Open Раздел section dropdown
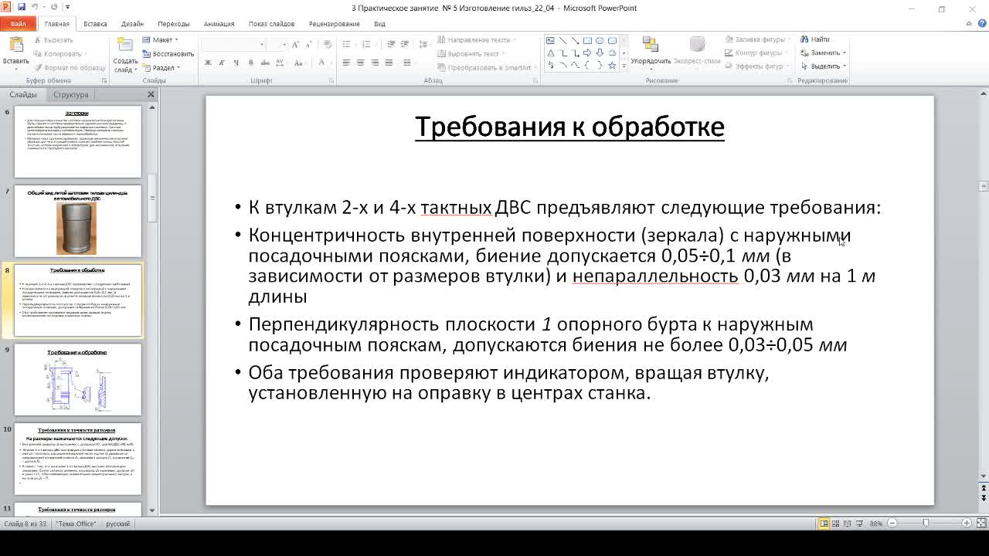Image resolution: width=989 pixels, height=556 pixels. coord(161,68)
